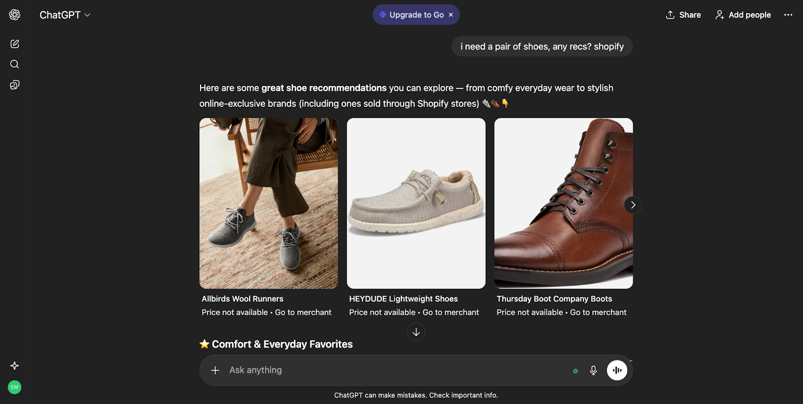This screenshot has height=404, width=803.
Task: Click the Upgrade to Go button
Action: click(411, 15)
